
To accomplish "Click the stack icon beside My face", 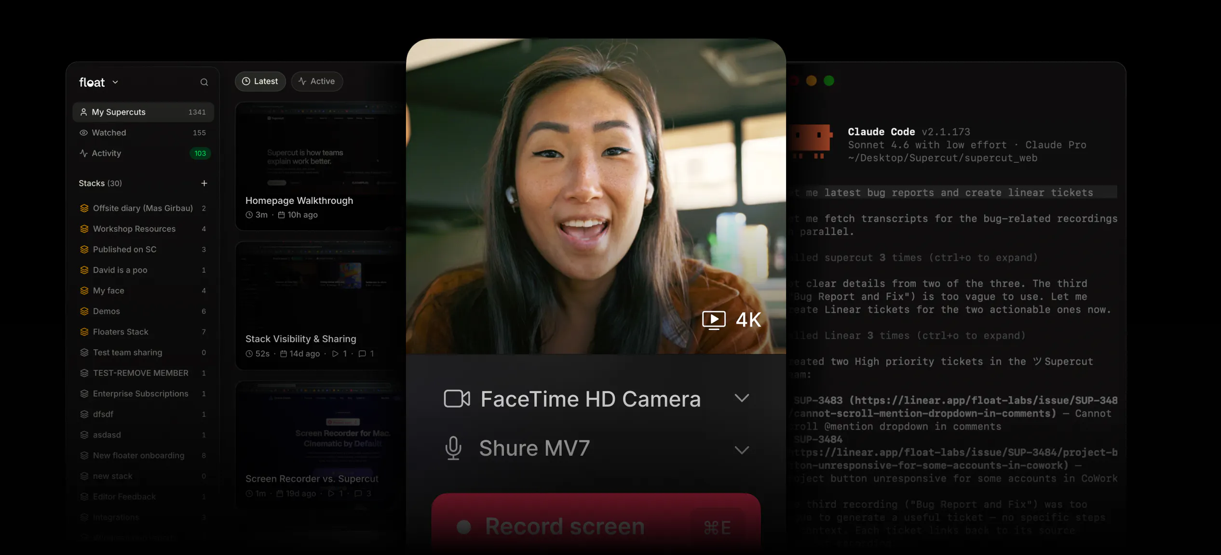I will tap(84, 291).
